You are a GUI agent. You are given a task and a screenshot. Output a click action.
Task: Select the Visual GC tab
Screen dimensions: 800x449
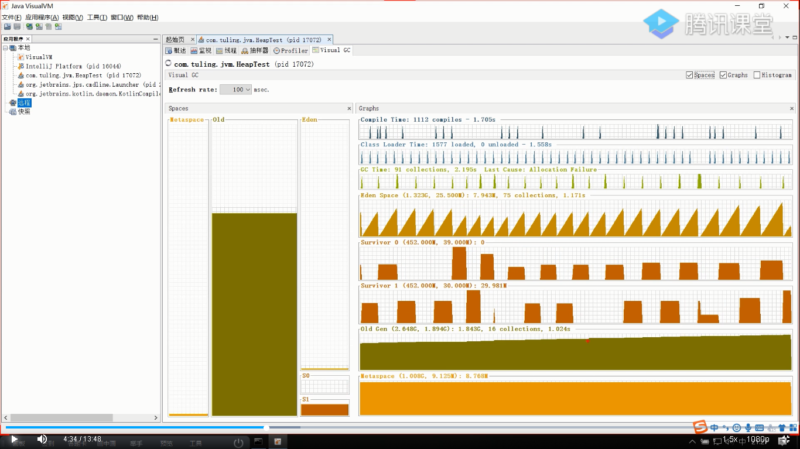click(x=331, y=50)
